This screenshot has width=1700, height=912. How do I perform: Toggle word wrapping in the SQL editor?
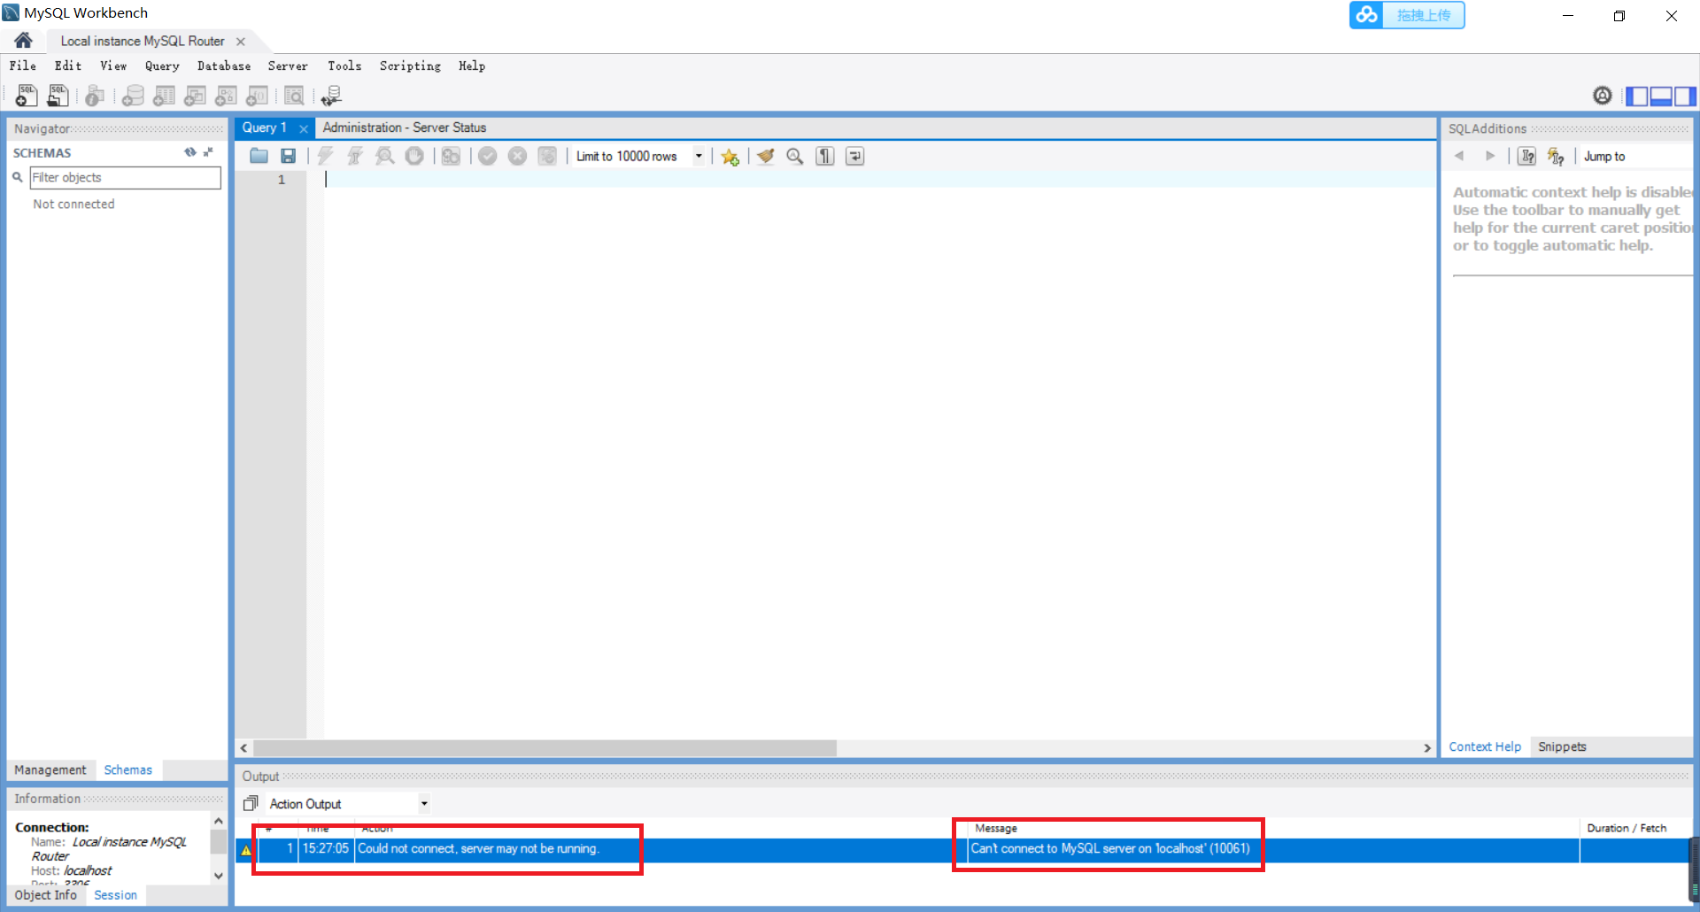pyautogui.click(x=854, y=156)
